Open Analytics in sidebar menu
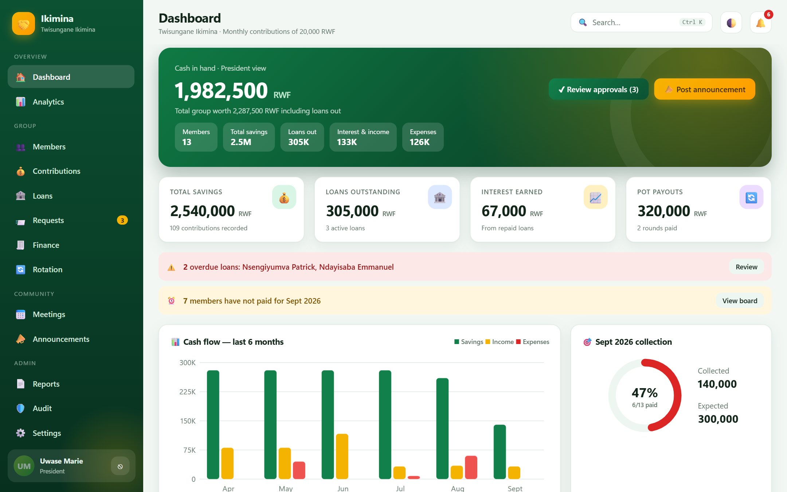The image size is (787, 492). [x=71, y=102]
